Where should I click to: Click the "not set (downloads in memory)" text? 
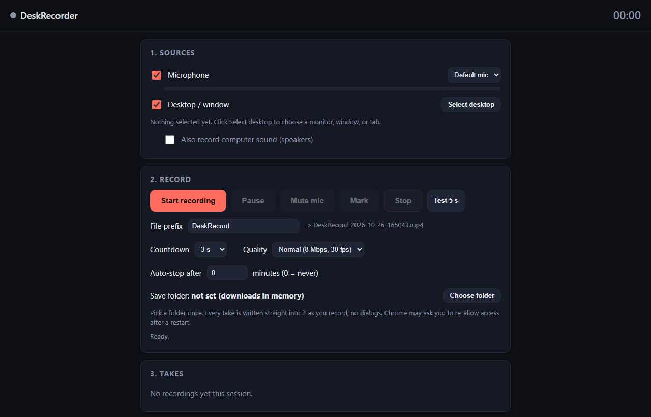tap(248, 296)
